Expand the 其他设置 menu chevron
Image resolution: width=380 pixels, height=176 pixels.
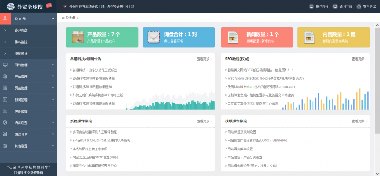coord(53,146)
